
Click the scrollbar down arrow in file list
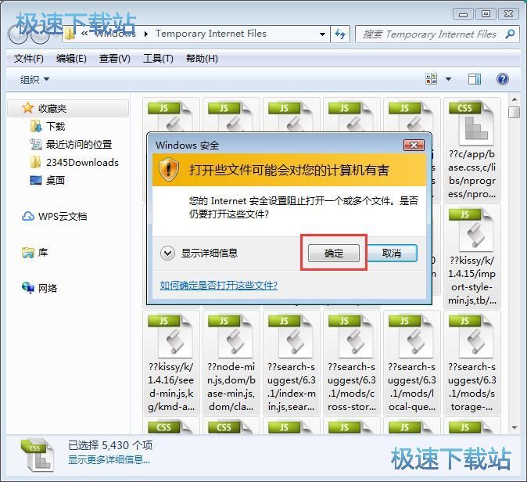pyautogui.click(x=514, y=428)
